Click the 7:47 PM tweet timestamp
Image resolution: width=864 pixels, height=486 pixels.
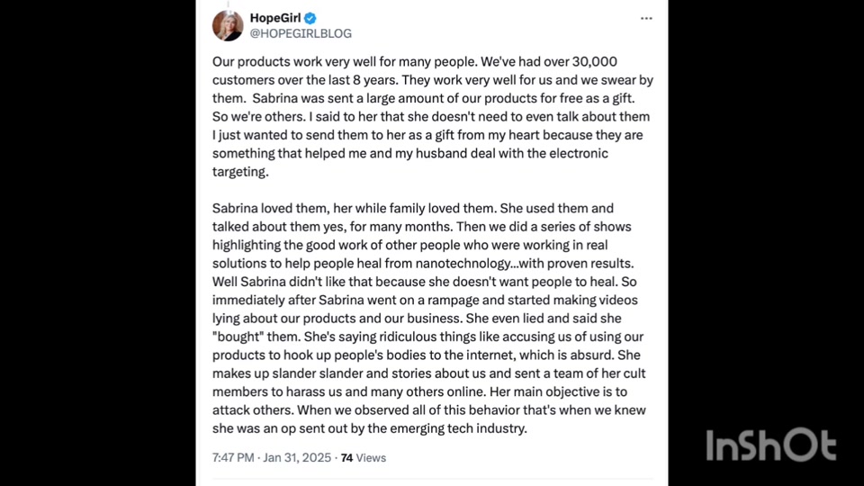pyautogui.click(x=234, y=458)
